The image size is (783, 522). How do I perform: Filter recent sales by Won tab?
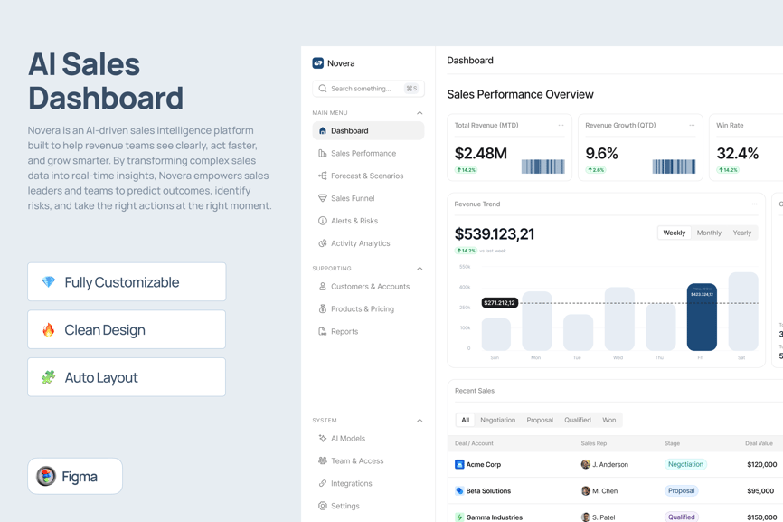point(609,420)
